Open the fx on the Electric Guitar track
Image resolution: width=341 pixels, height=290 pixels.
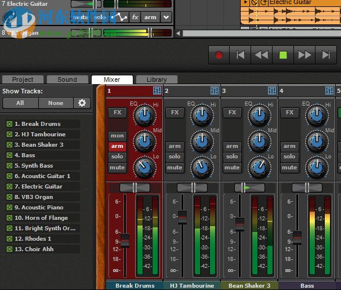pyautogui.click(x=135, y=17)
